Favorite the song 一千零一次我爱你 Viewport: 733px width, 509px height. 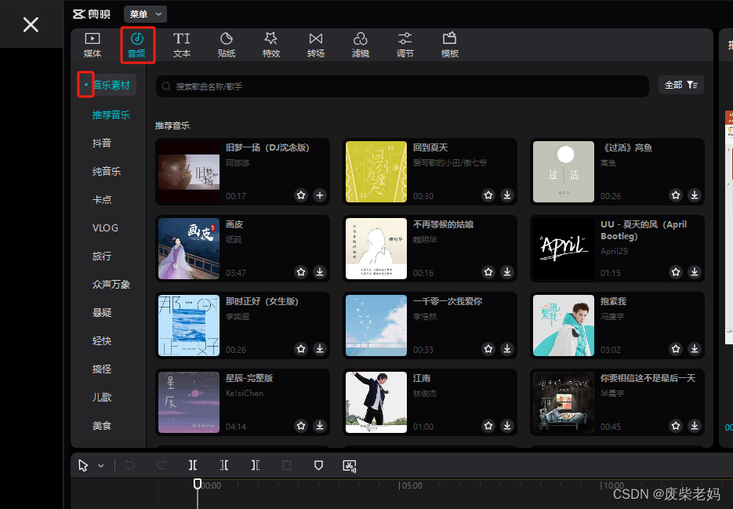coord(488,348)
